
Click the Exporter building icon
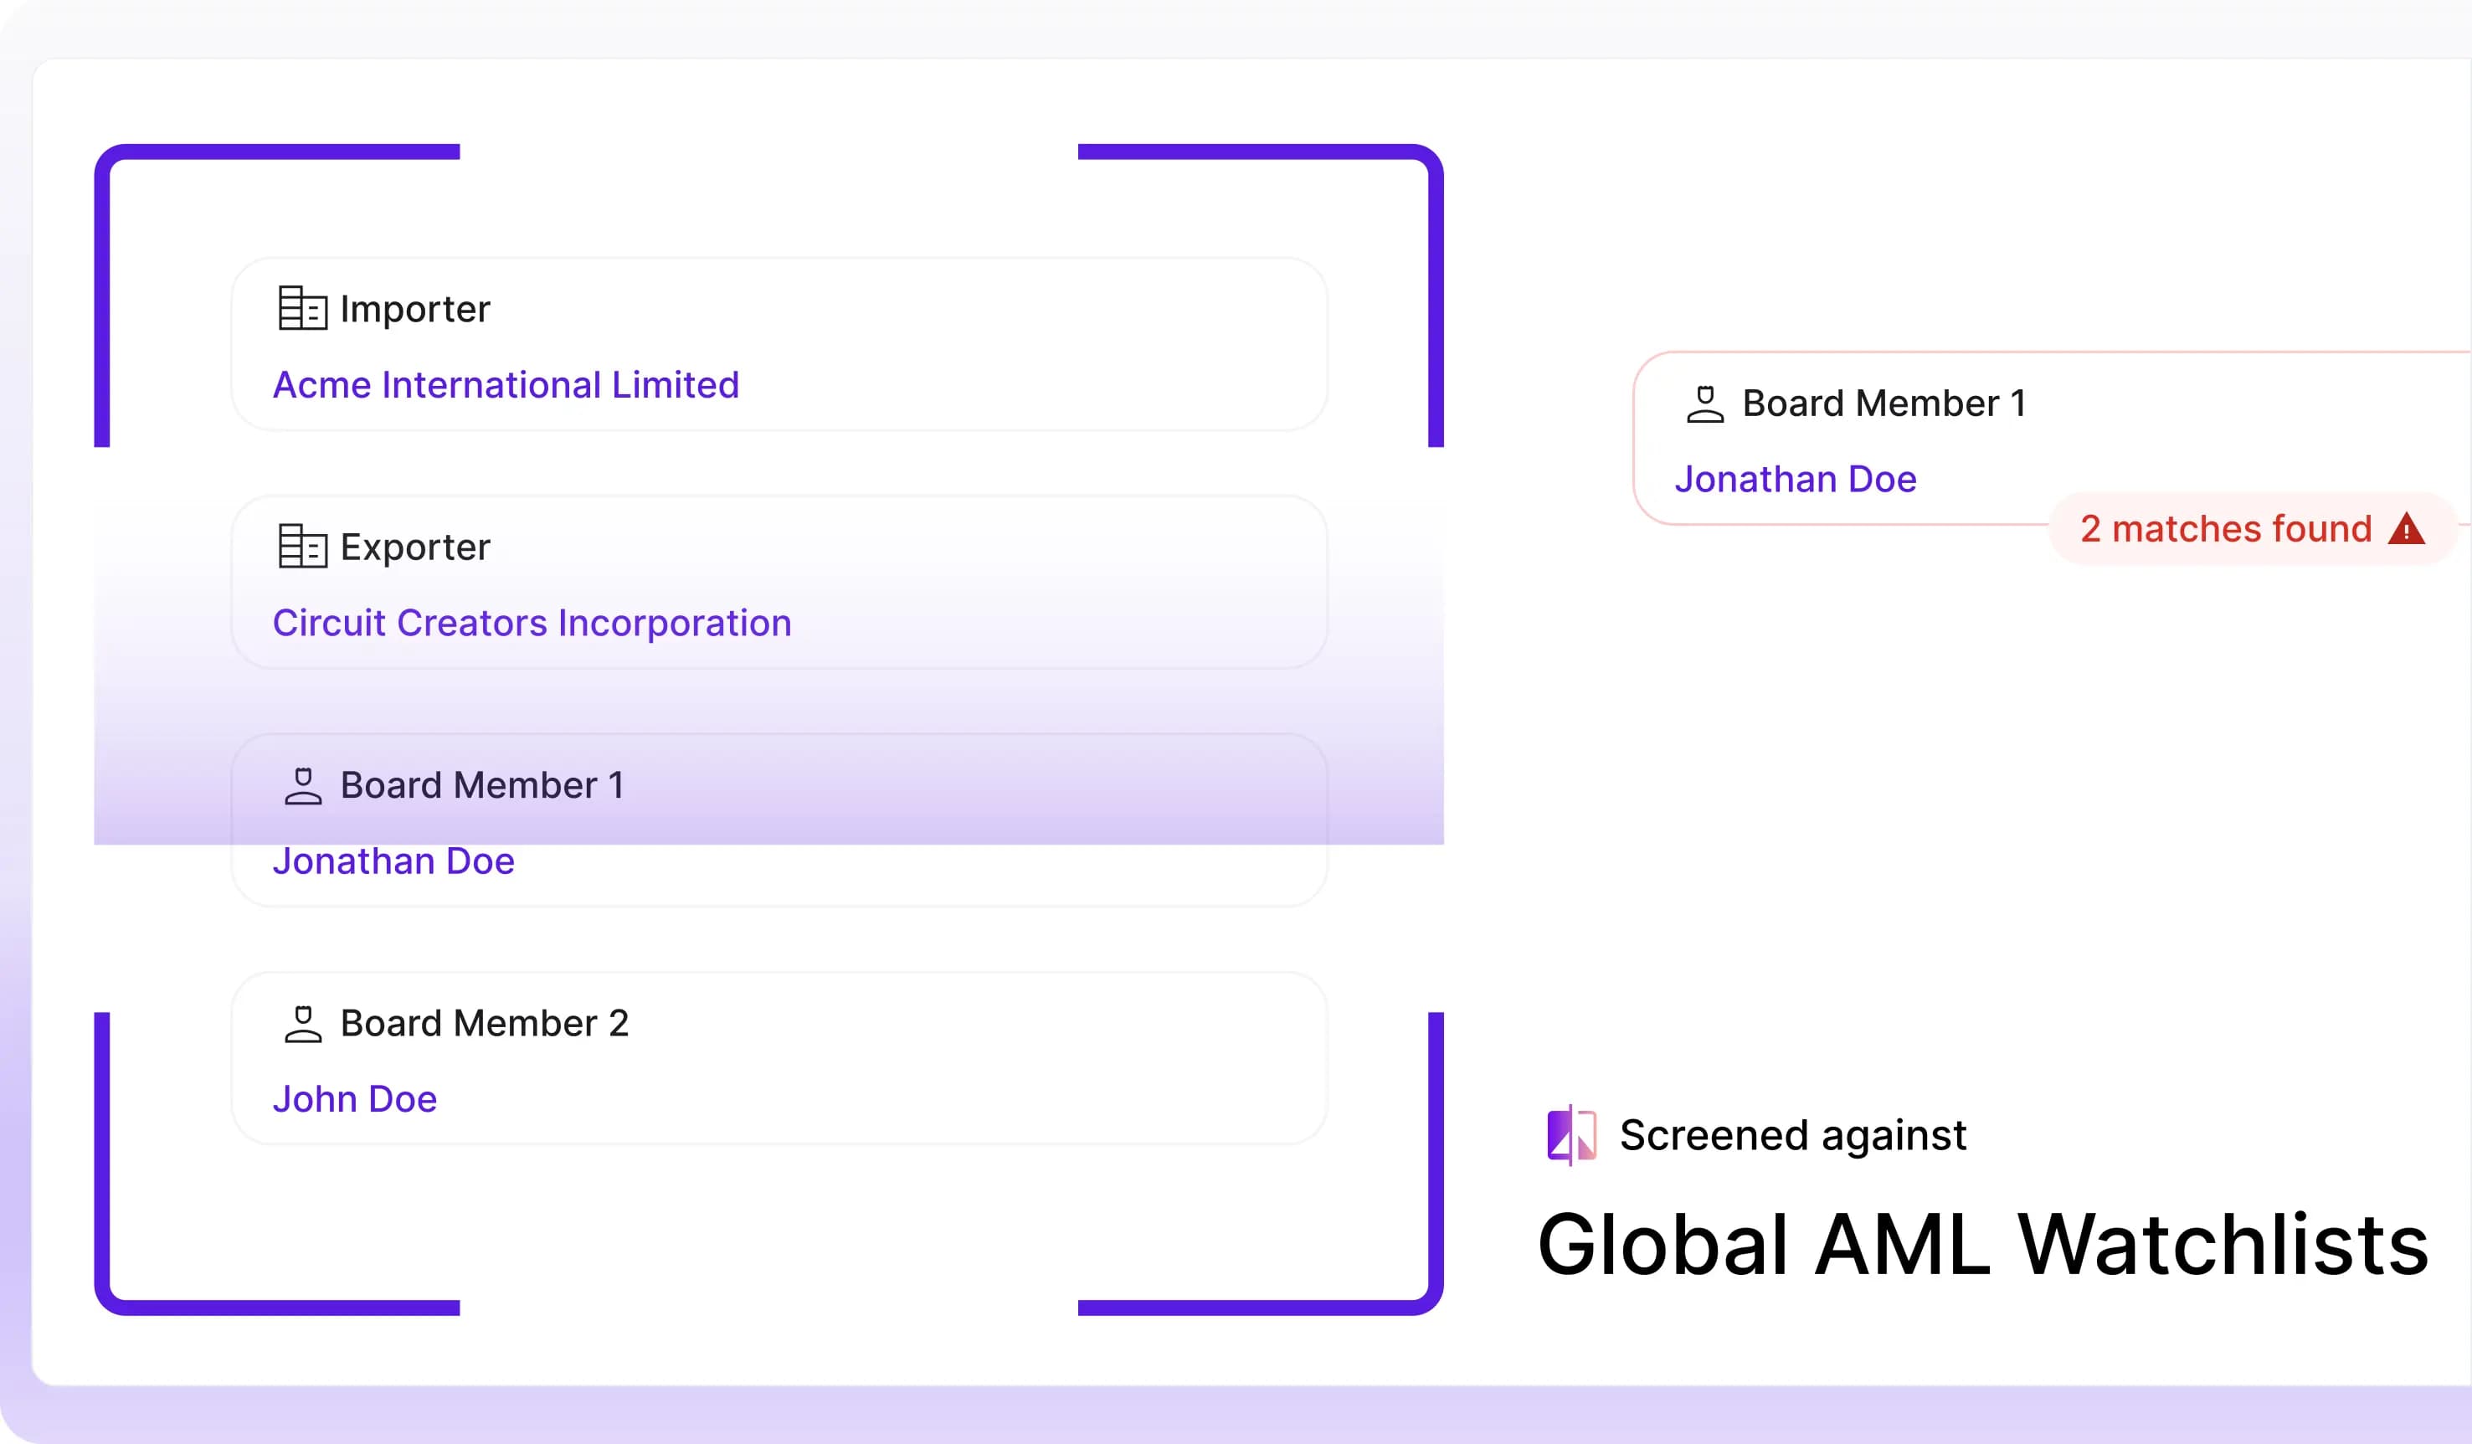302,547
